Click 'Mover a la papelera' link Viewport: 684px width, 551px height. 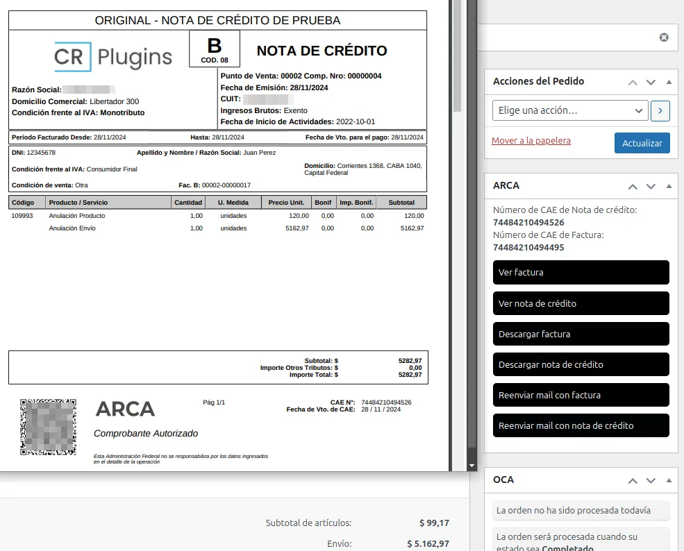pos(531,141)
